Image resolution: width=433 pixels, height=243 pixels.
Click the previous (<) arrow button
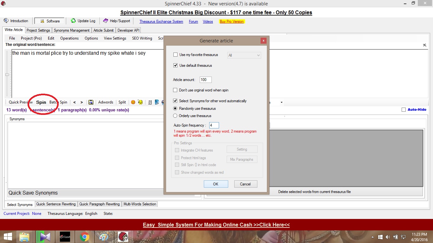[x=74, y=102]
